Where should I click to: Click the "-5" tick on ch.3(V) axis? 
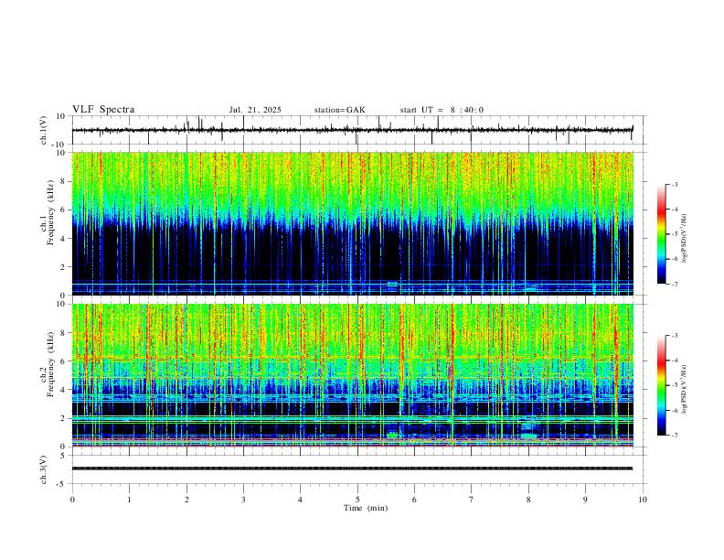coord(62,484)
